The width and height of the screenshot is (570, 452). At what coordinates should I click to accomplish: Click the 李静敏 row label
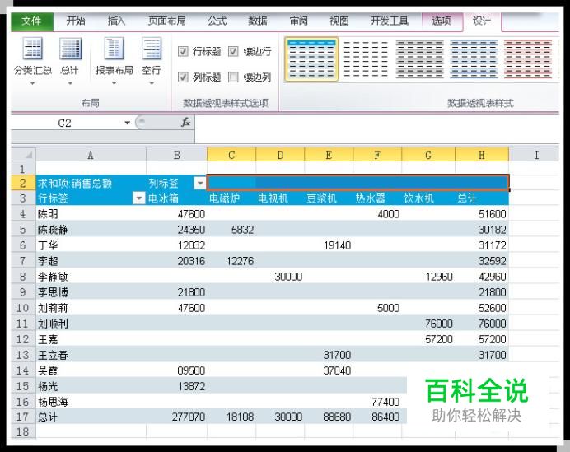click(x=91, y=277)
